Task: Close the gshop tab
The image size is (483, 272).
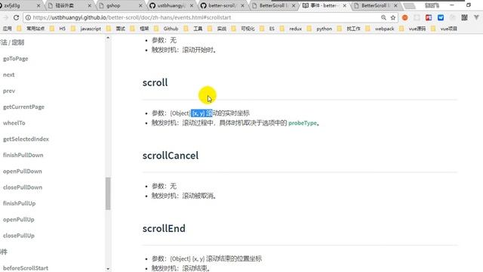Action: tap(140, 5)
